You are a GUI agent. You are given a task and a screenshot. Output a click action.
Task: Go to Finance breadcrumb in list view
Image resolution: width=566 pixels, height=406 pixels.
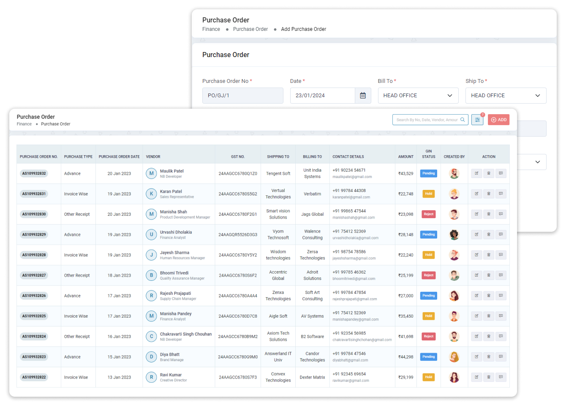click(x=24, y=124)
